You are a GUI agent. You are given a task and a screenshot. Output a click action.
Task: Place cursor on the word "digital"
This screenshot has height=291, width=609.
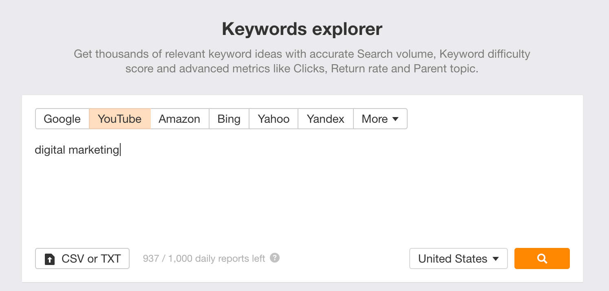50,150
